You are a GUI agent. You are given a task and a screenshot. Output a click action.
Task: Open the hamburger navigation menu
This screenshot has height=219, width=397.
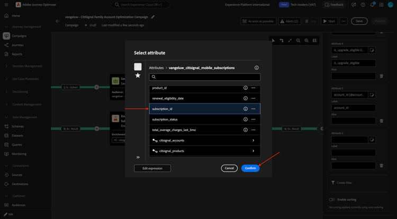point(6,5)
